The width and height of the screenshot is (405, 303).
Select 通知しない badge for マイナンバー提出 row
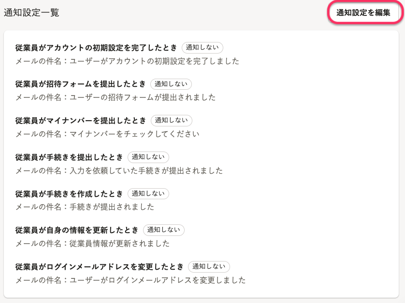pyautogui.click(x=171, y=121)
